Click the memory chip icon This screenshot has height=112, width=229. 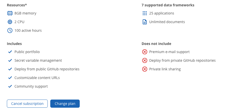(10, 13)
